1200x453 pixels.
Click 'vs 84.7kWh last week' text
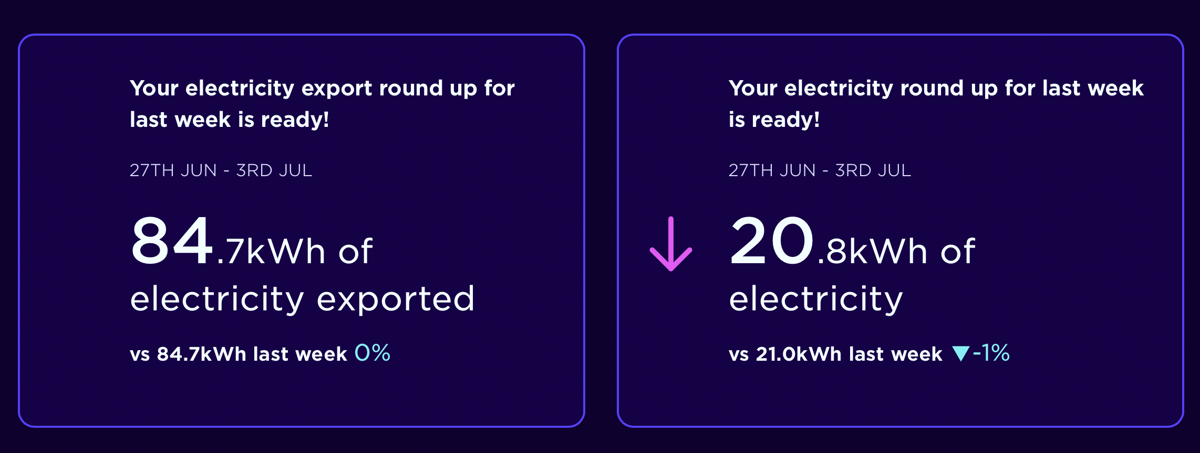coord(239,354)
